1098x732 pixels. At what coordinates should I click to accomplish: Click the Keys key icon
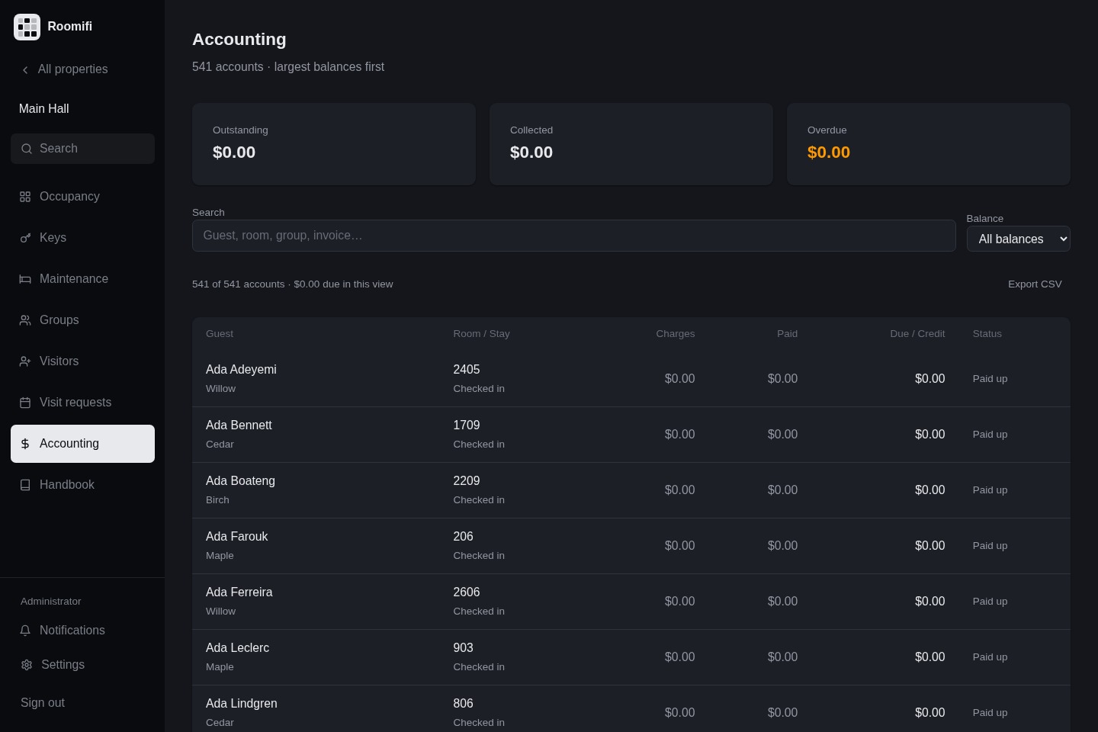pos(25,238)
